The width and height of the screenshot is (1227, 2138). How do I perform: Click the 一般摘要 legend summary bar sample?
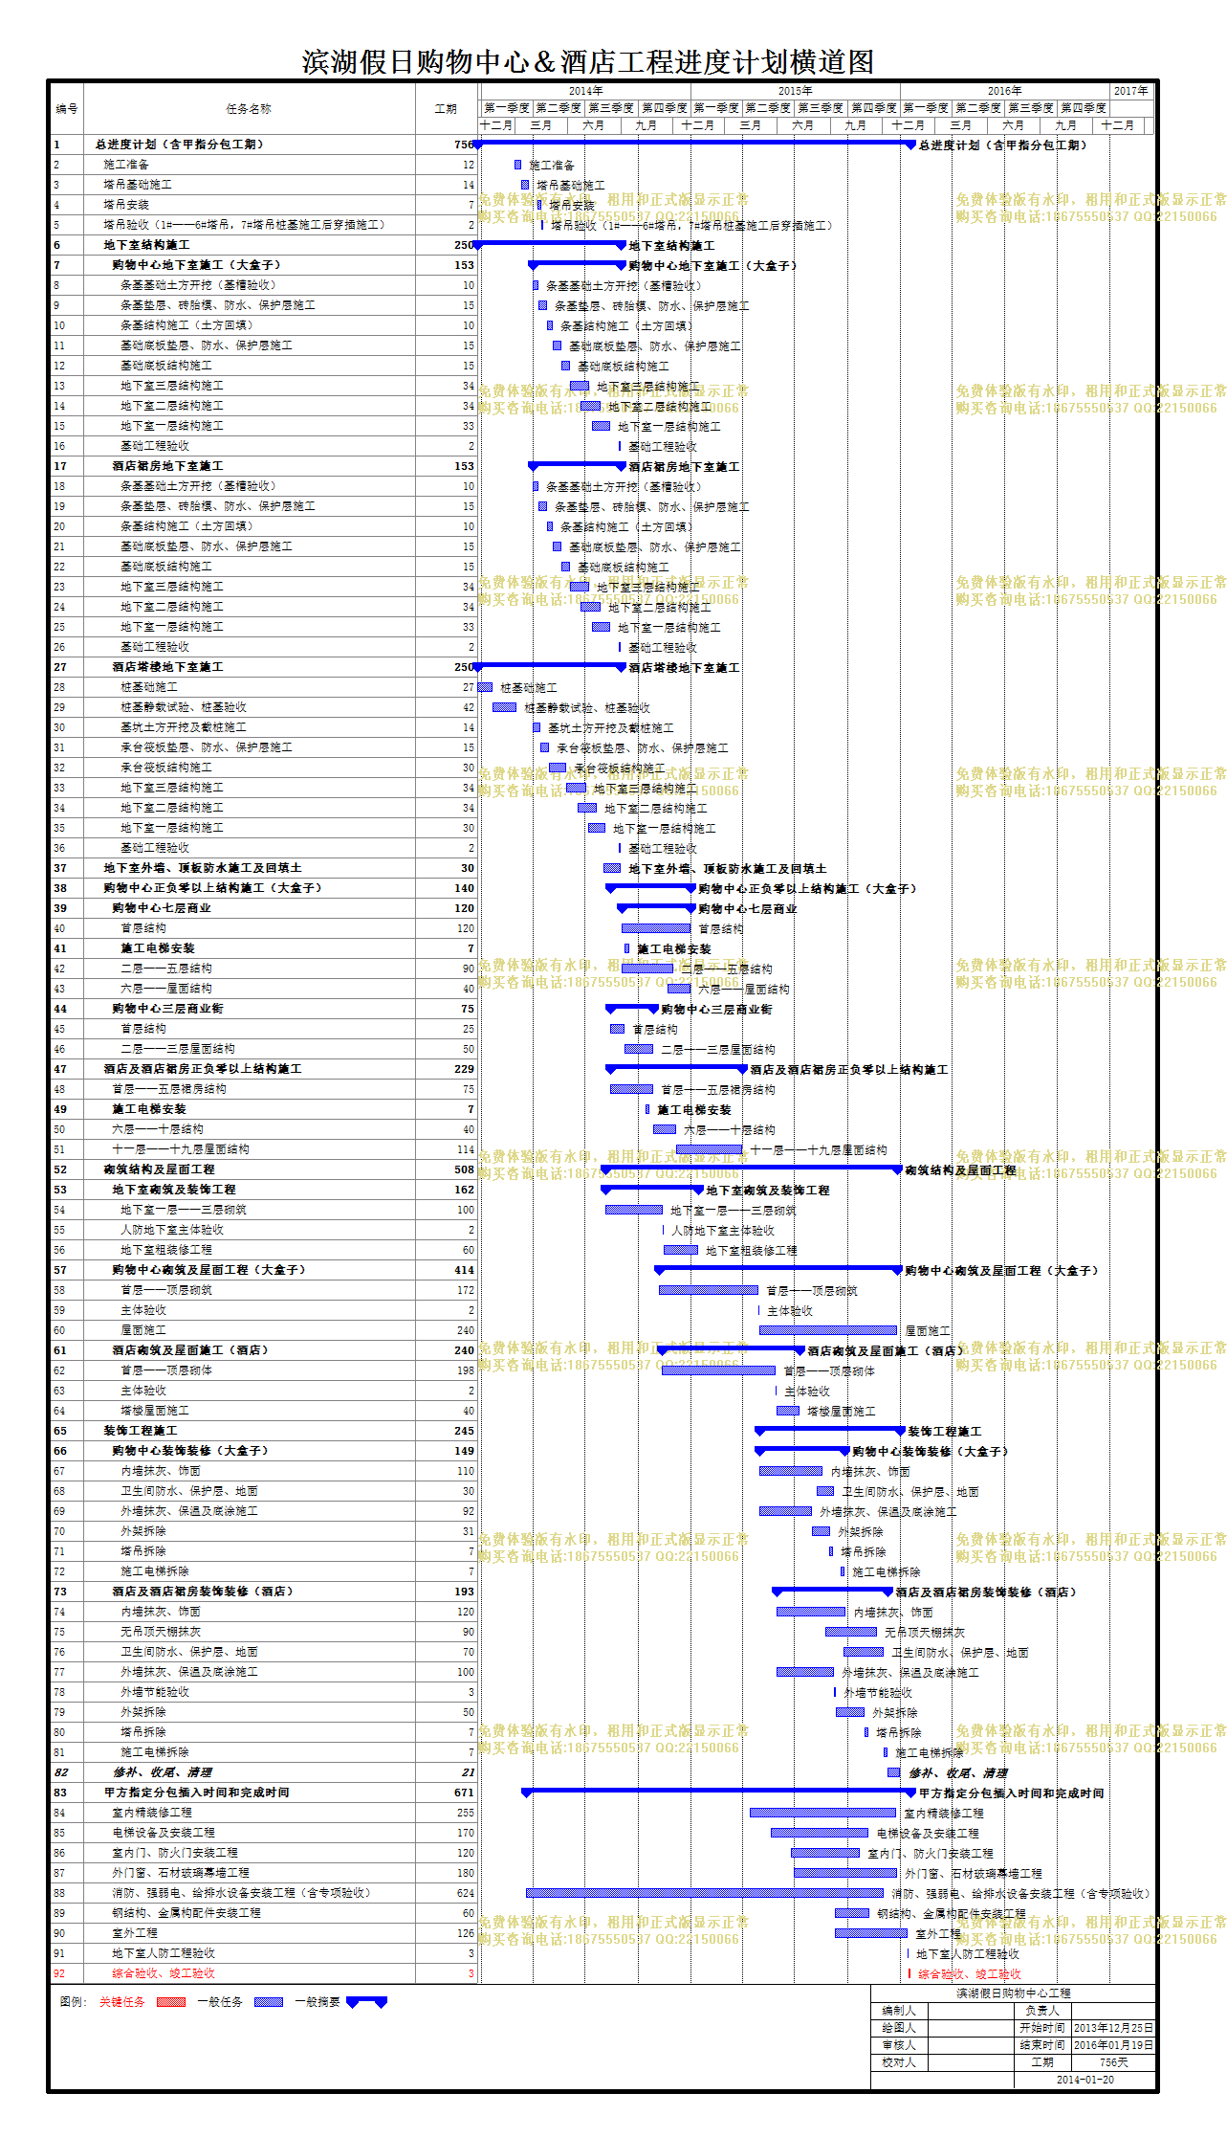point(367,2001)
